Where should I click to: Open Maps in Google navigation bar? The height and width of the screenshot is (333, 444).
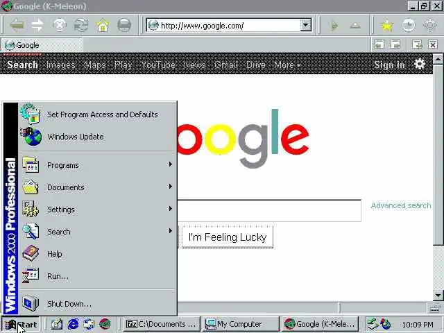click(95, 65)
